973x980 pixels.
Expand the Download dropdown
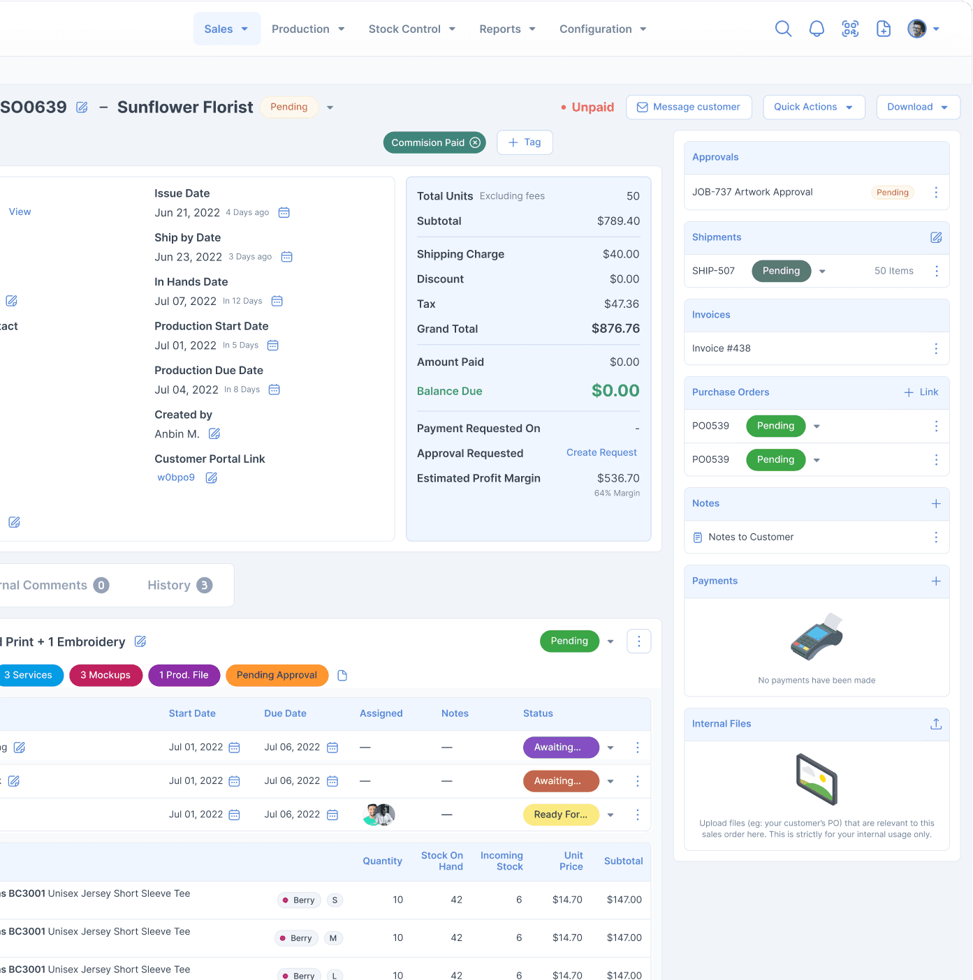tap(918, 107)
